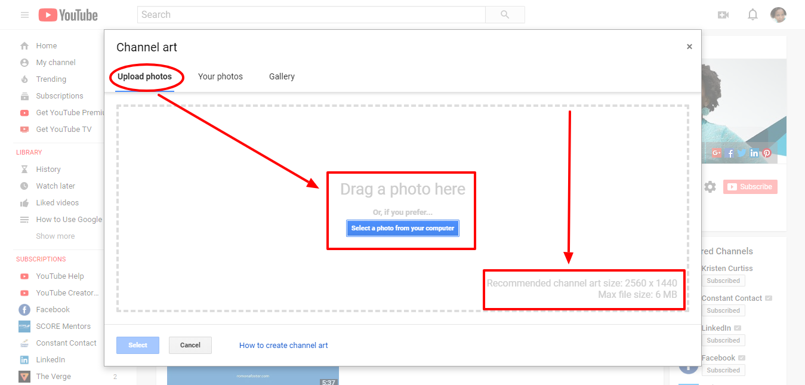
Task: Click the Select button in dialog
Action: pos(138,345)
